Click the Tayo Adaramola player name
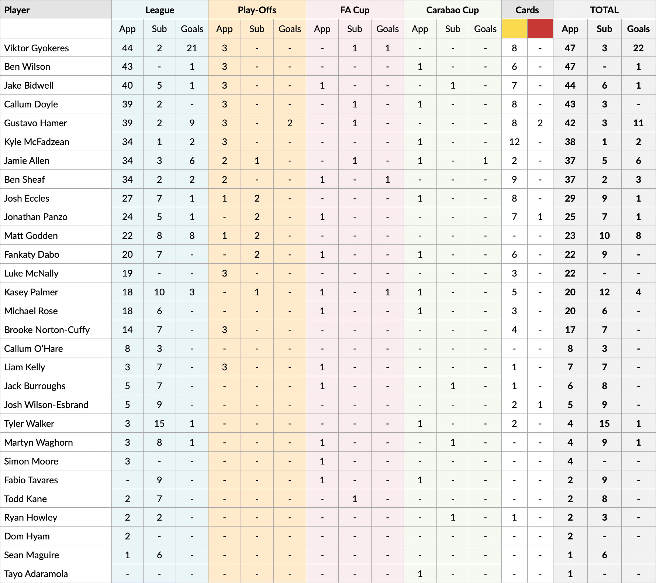Viewport: 656px width, 583px height. coord(36,574)
